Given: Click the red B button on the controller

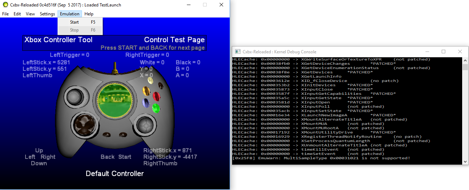Looking at the screenshot, I should click(157, 96).
